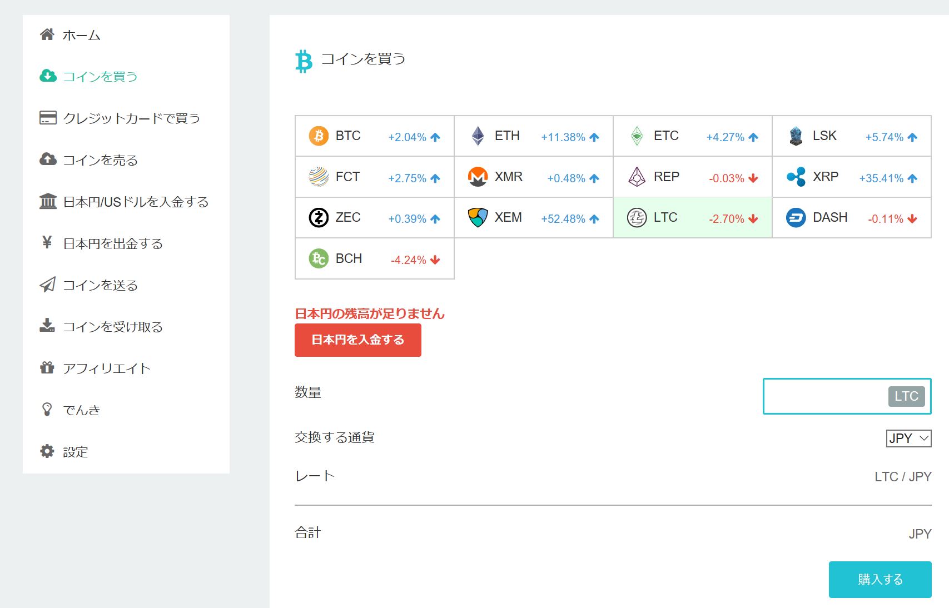Click the yen icon for JPY withdrawal
The image size is (949, 608).
point(47,242)
